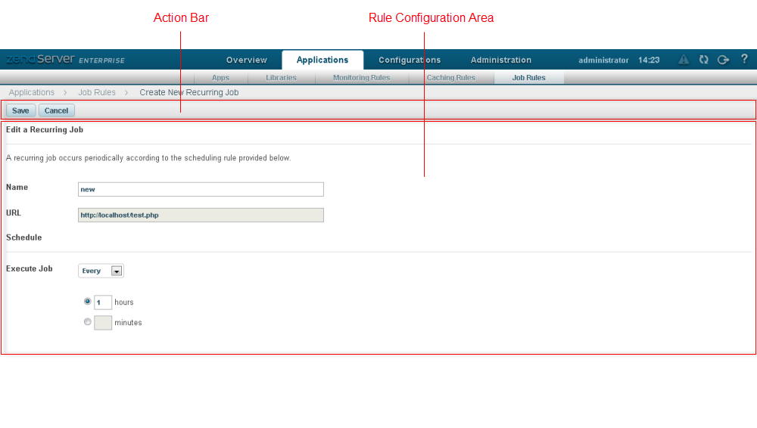Open the Configurations tab

click(x=409, y=60)
